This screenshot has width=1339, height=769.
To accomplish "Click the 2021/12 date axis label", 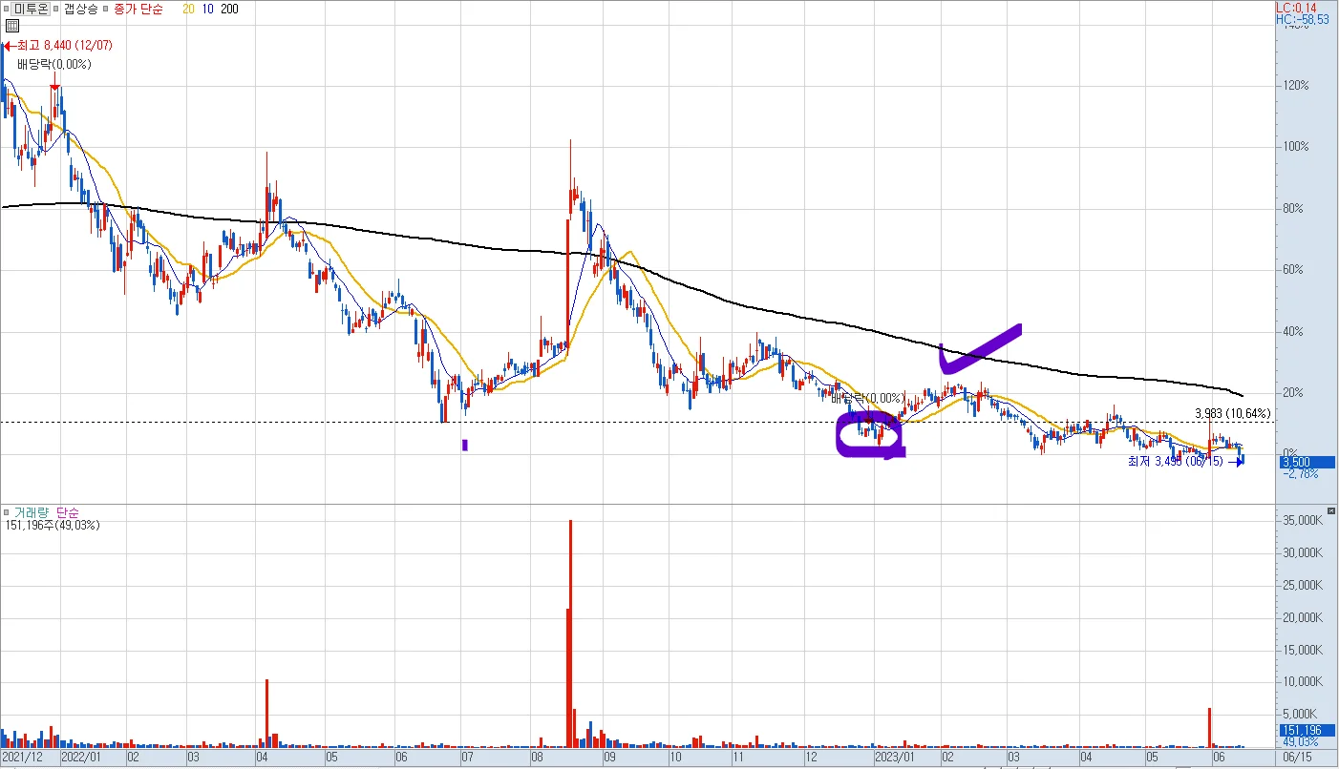I will click(x=22, y=758).
